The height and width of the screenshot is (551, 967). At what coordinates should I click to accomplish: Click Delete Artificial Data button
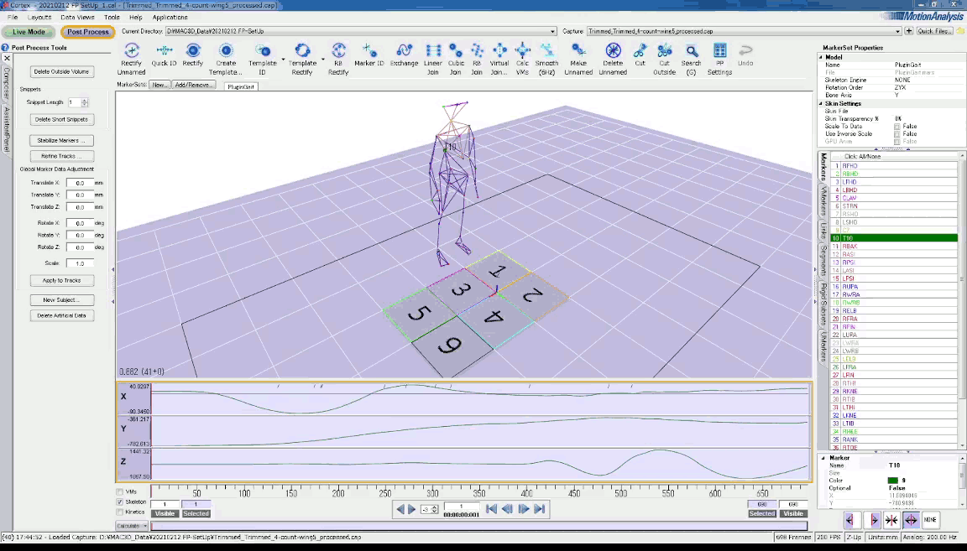coord(61,315)
